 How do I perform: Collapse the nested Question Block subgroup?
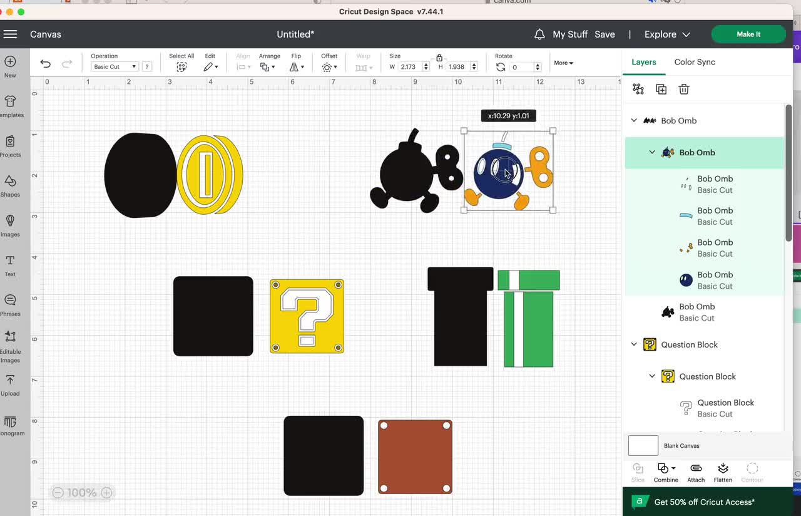652,376
